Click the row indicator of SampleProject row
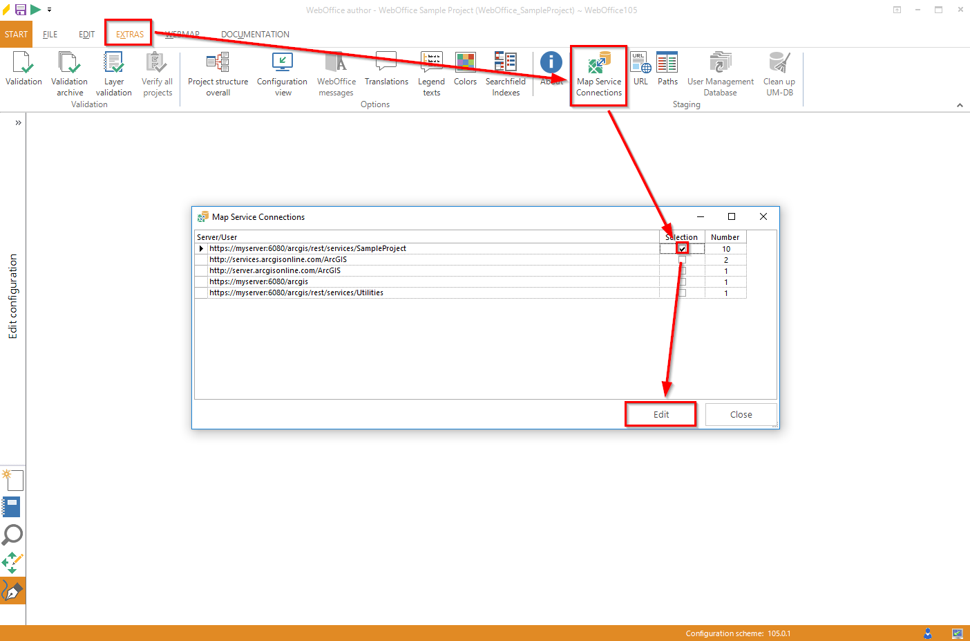970x641 pixels. pos(201,248)
